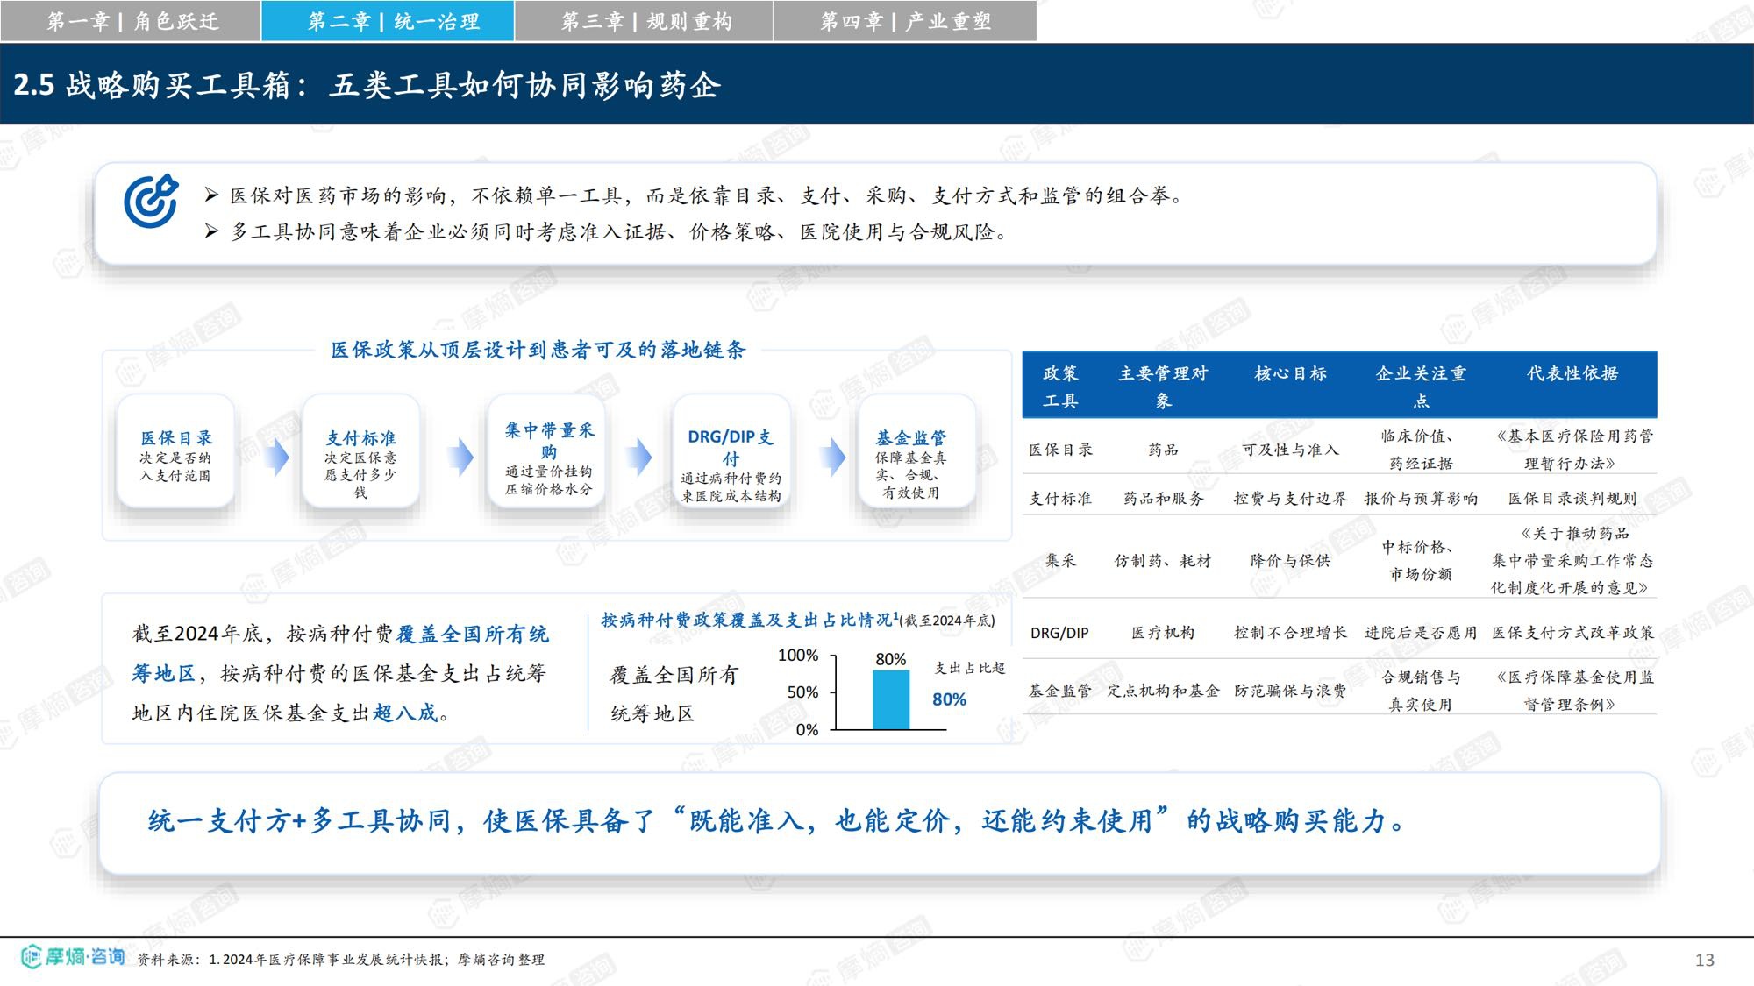Screen dimensions: 1754x986
Task: Click table cell 防范骗保与浪费
Action: [1290, 691]
